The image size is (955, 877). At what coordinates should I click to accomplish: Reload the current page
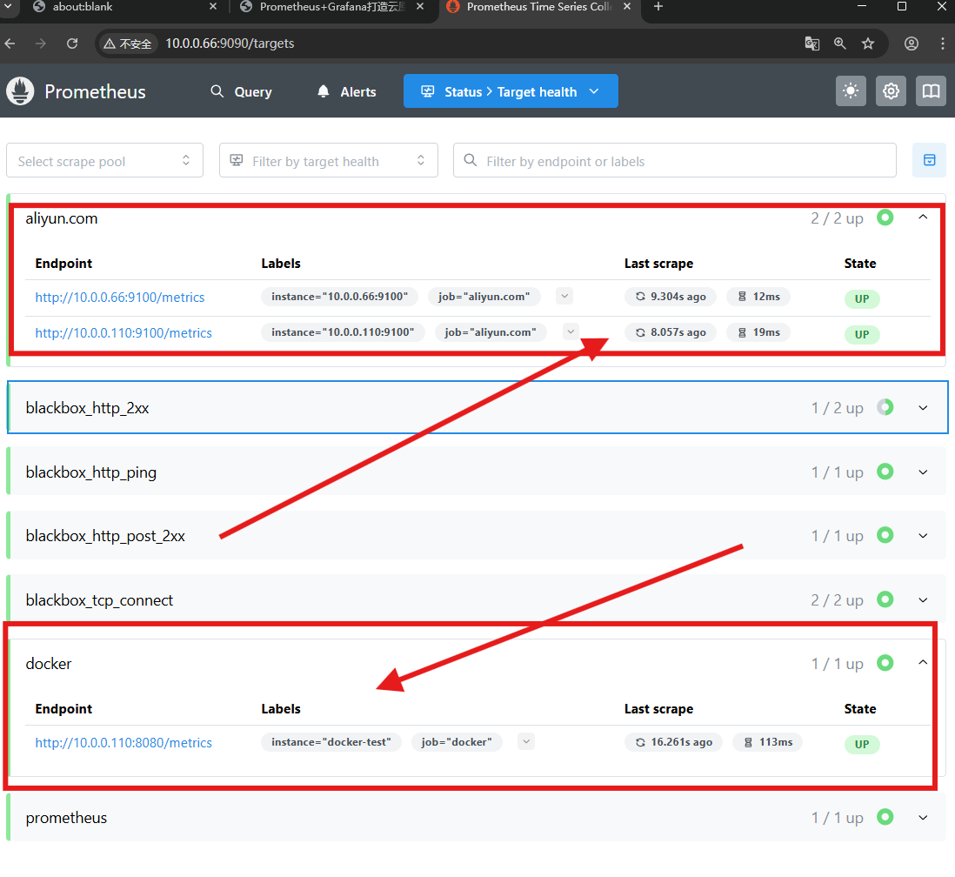pyautogui.click(x=72, y=44)
